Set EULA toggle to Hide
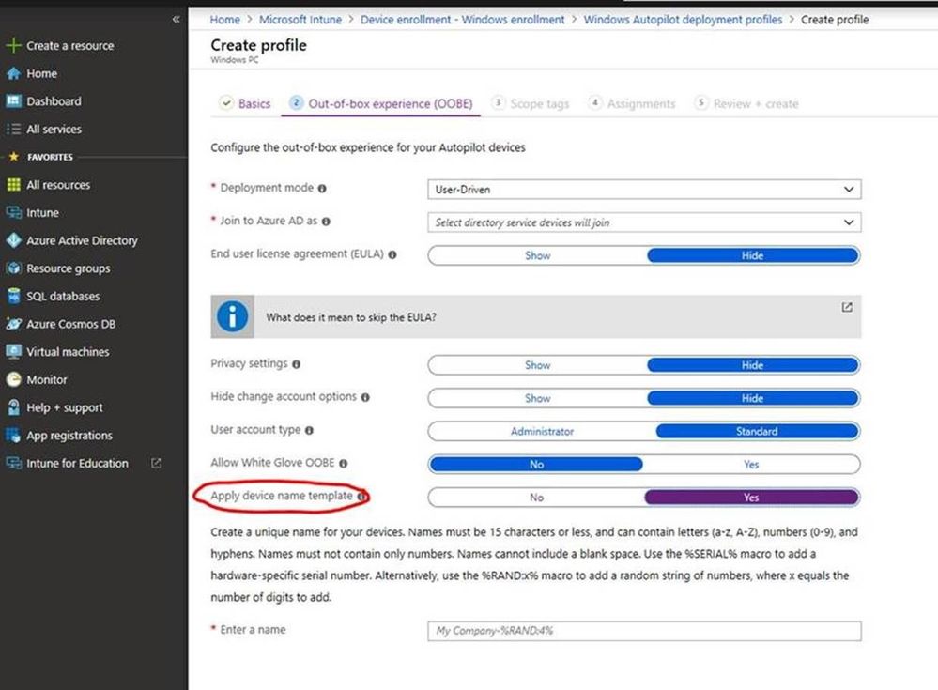 (752, 255)
